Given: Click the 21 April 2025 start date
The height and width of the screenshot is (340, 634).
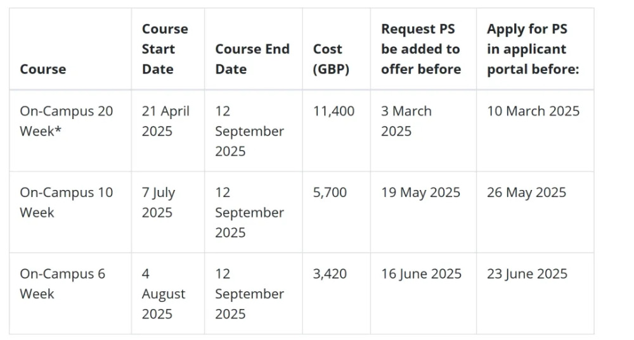Looking at the screenshot, I should (x=165, y=121).
